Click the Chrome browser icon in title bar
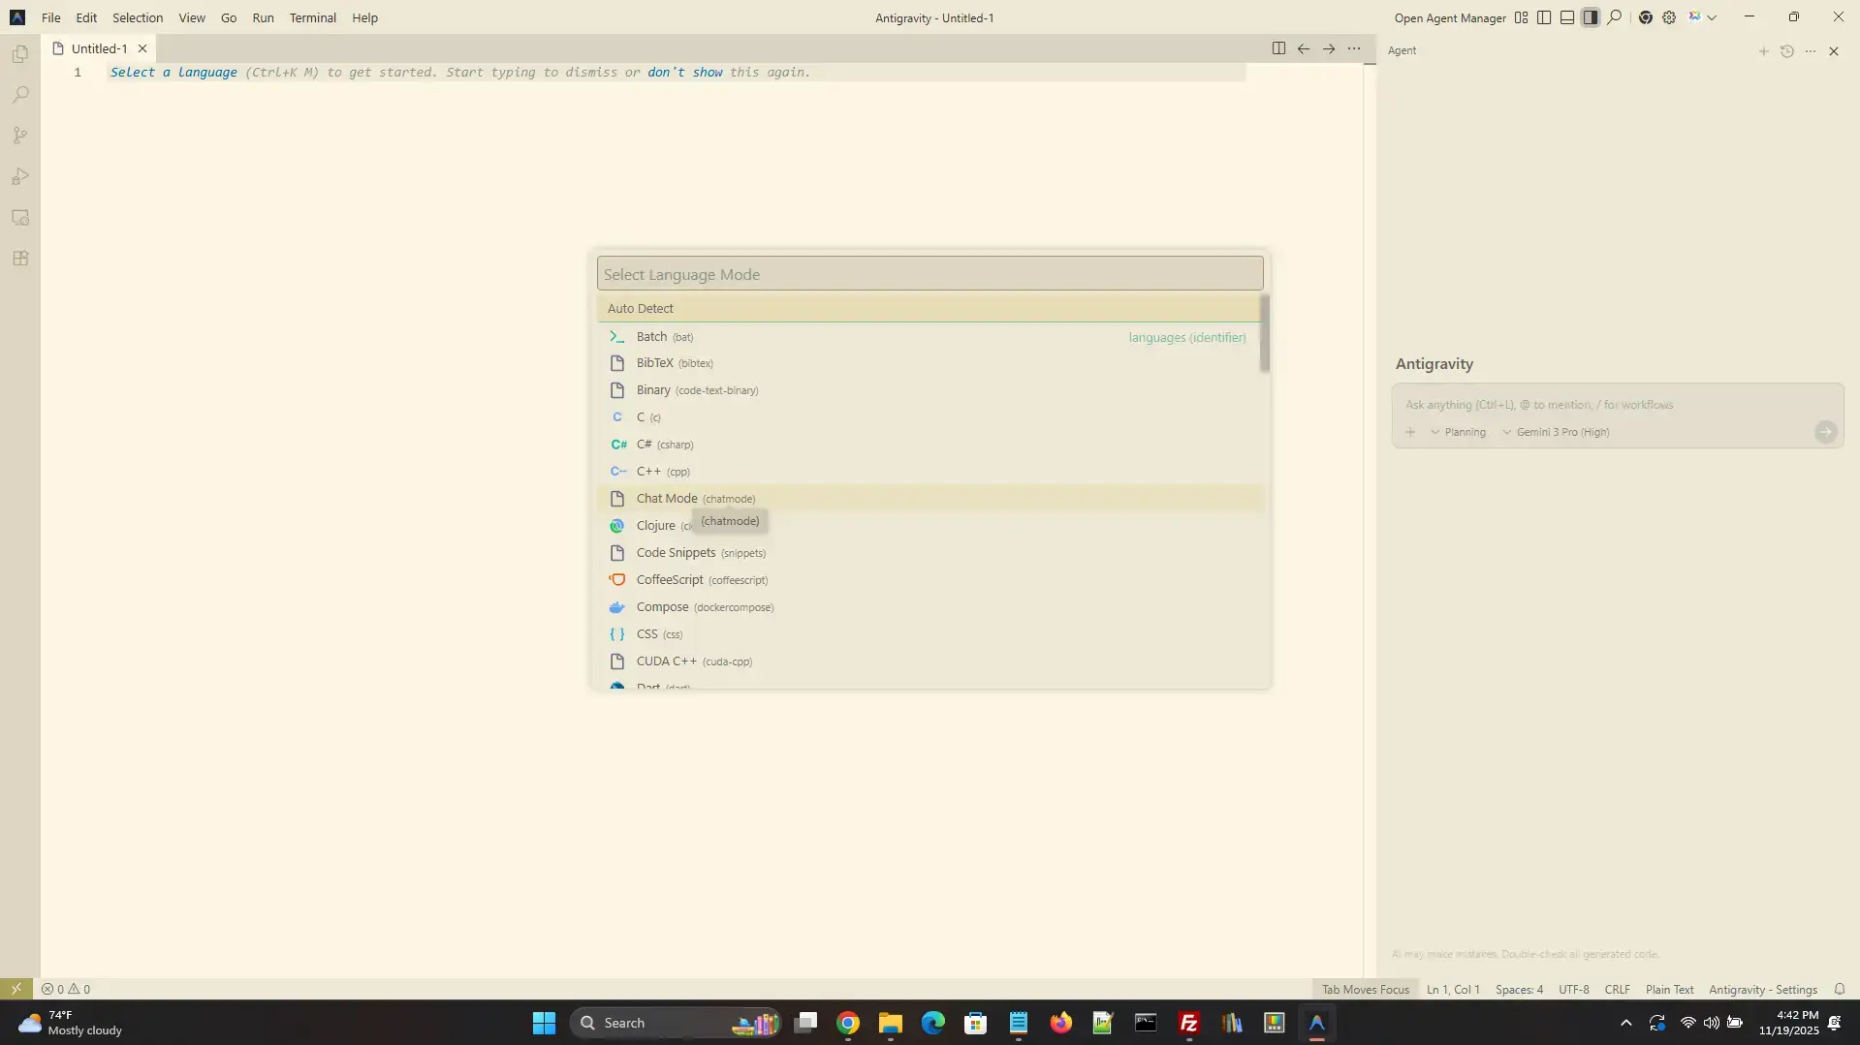 [1645, 17]
